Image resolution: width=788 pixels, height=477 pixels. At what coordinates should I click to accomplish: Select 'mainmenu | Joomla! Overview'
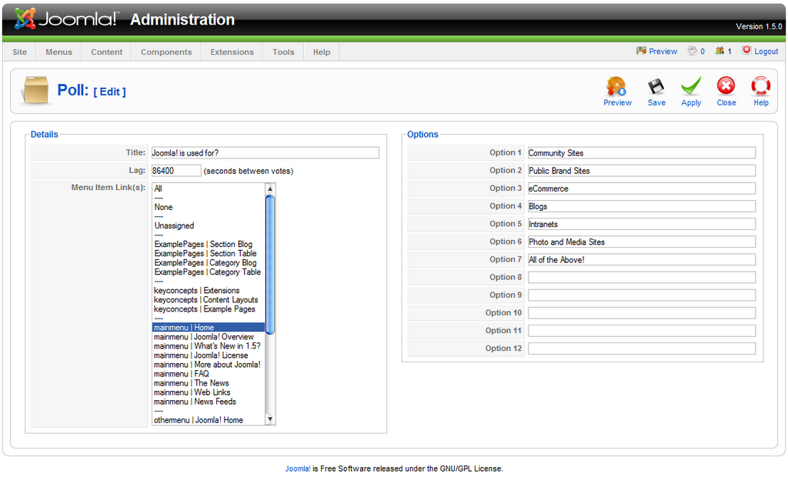(209, 337)
